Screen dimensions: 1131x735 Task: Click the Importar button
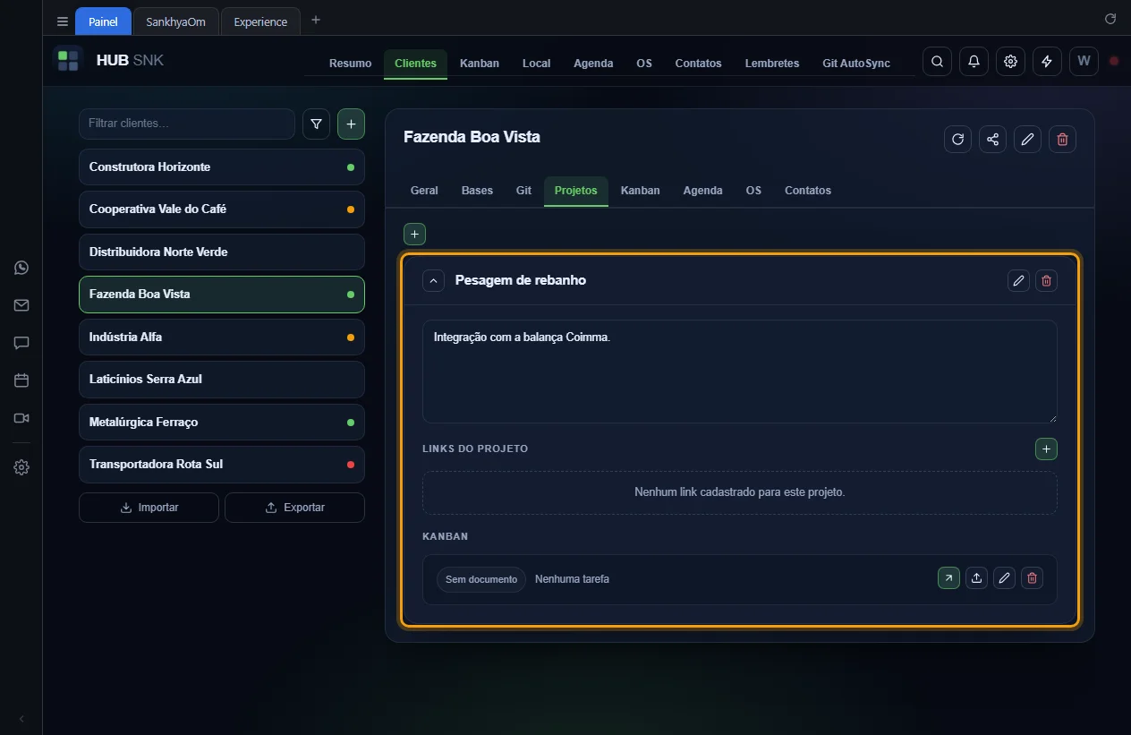click(149, 508)
